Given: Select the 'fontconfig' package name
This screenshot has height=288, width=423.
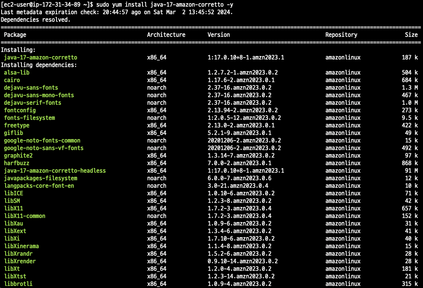Looking at the screenshot, I should pos(19,110).
